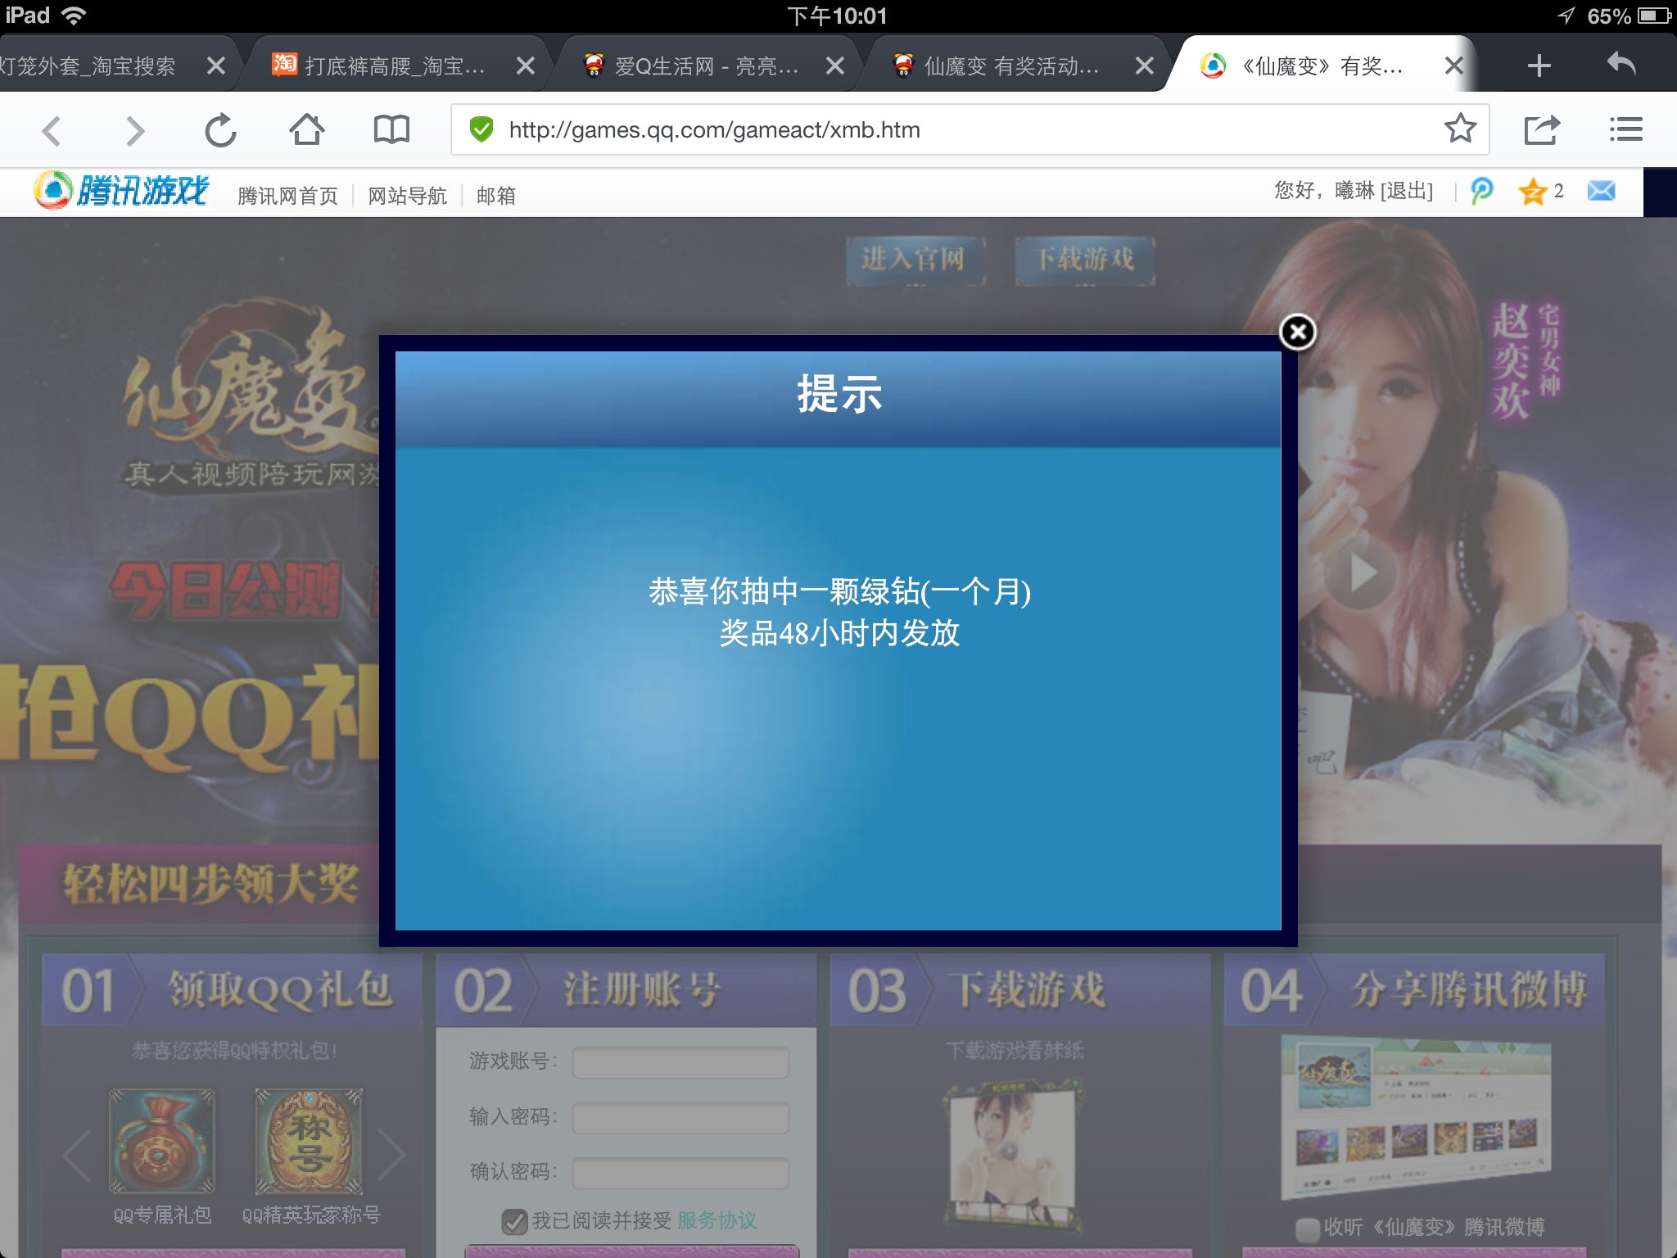Open the Tencent Weibo icon in header
Image resolution: width=1677 pixels, height=1258 pixels.
click(x=1482, y=191)
